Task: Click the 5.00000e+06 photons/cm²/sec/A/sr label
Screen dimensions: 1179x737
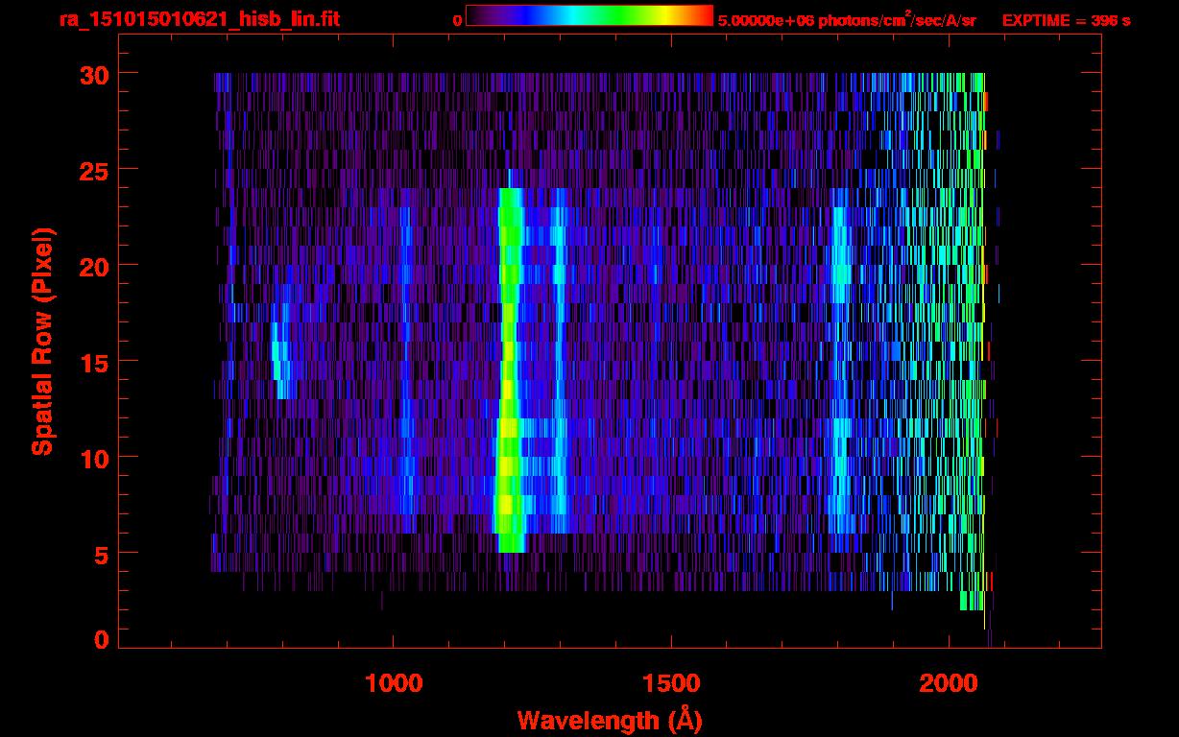Action: pos(847,19)
